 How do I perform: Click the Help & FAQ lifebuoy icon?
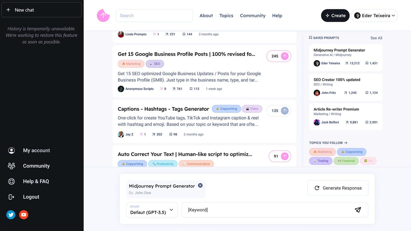tap(11, 181)
